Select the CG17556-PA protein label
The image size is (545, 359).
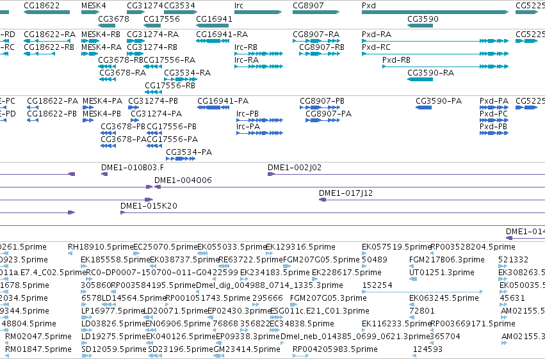click(172, 140)
